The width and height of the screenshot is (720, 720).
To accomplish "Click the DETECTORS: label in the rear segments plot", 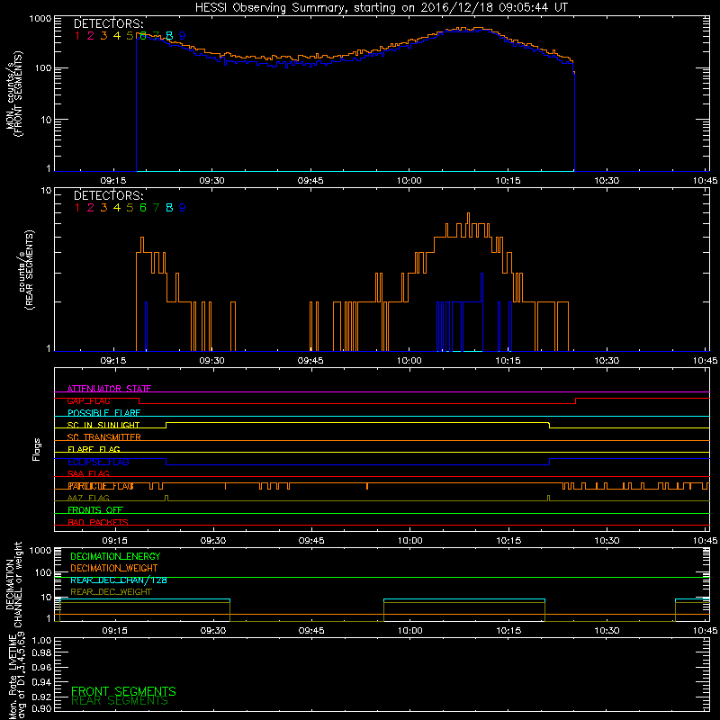I will pyautogui.click(x=108, y=195).
